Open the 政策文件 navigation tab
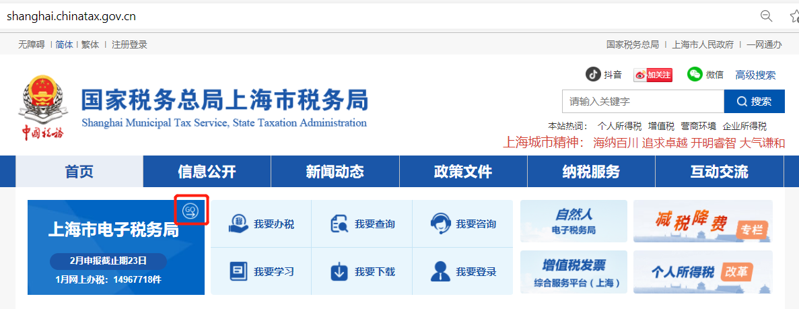 (x=462, y=172)
